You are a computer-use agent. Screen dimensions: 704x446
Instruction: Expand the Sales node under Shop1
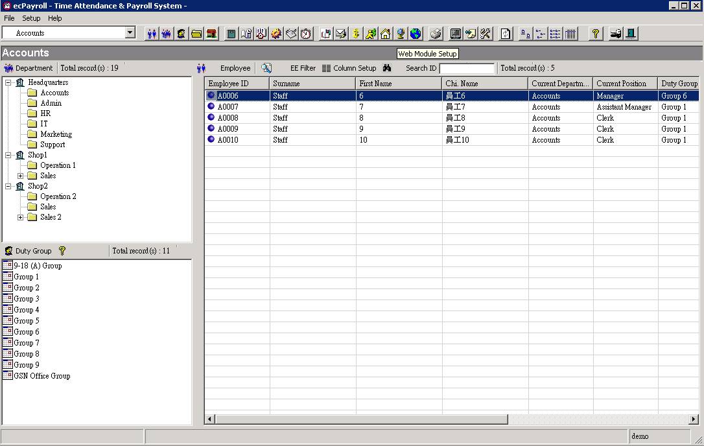20,176
